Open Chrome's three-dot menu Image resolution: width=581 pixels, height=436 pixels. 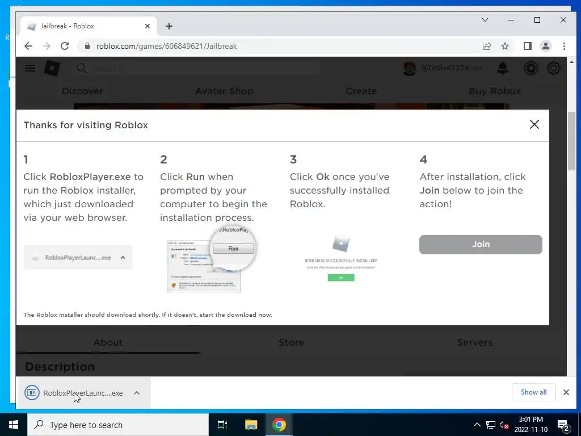564,46
